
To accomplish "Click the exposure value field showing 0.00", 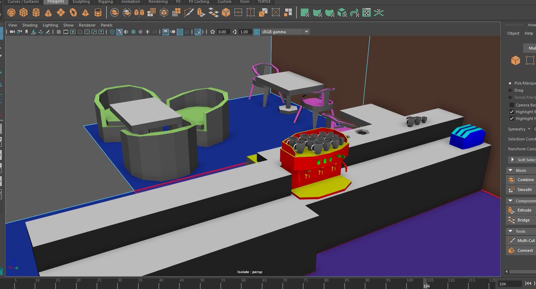I will pos(223,32).
